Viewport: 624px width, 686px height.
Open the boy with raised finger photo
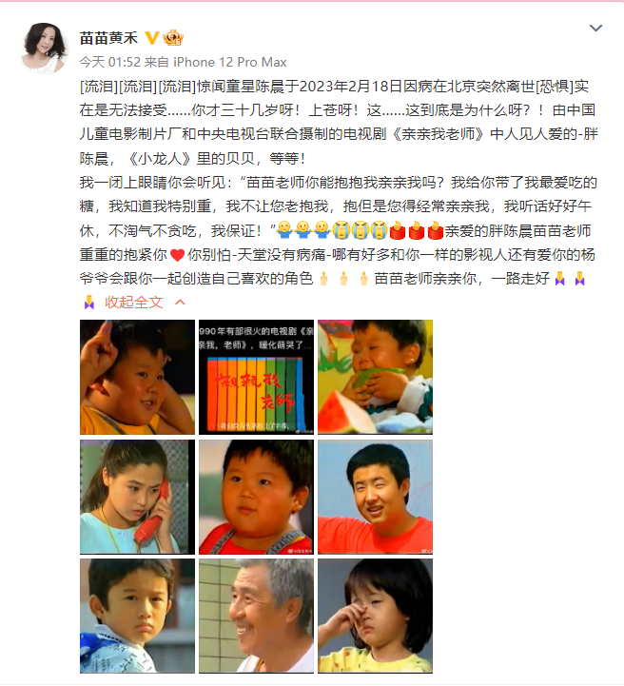click(137, 377)
